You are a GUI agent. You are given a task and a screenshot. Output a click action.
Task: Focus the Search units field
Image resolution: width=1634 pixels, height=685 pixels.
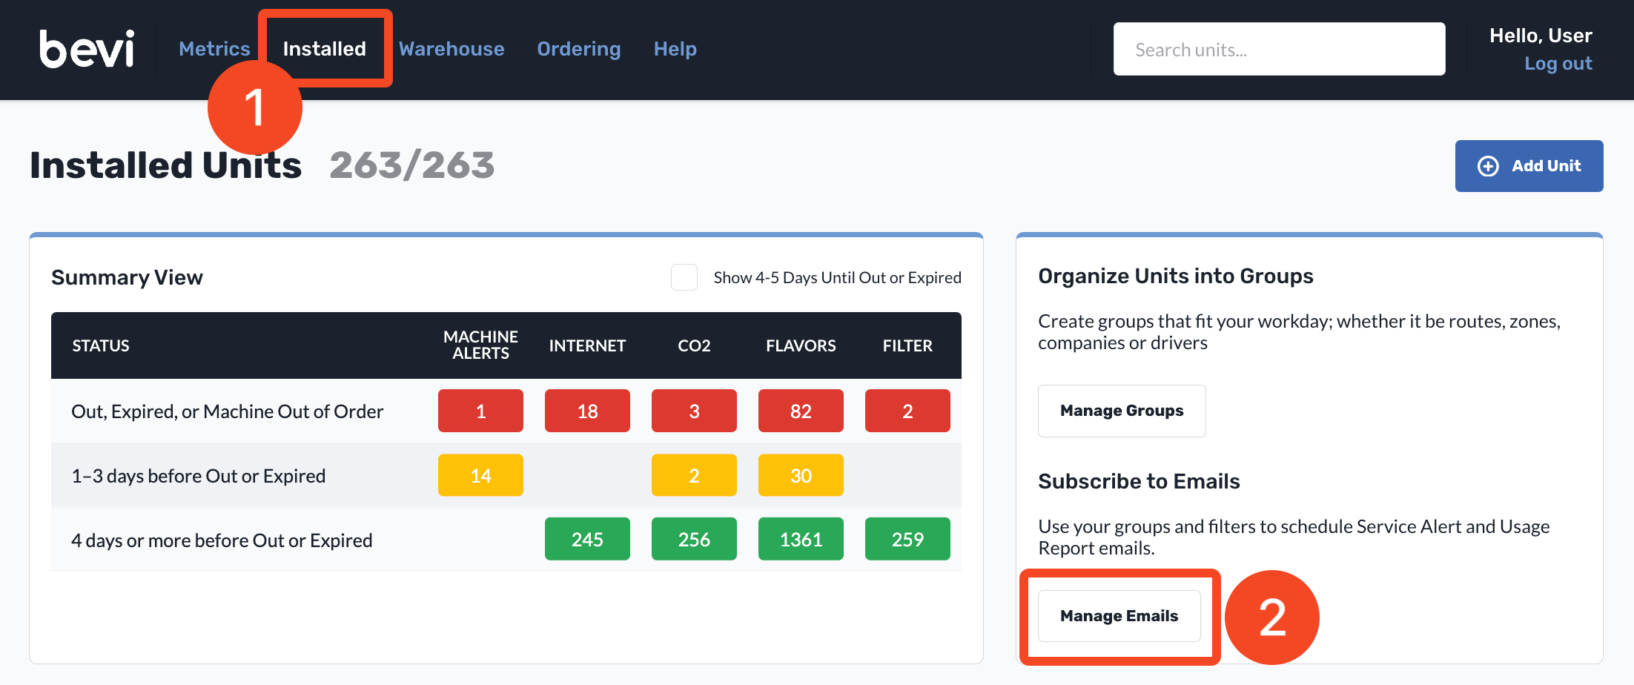[x=1279, y=49]
